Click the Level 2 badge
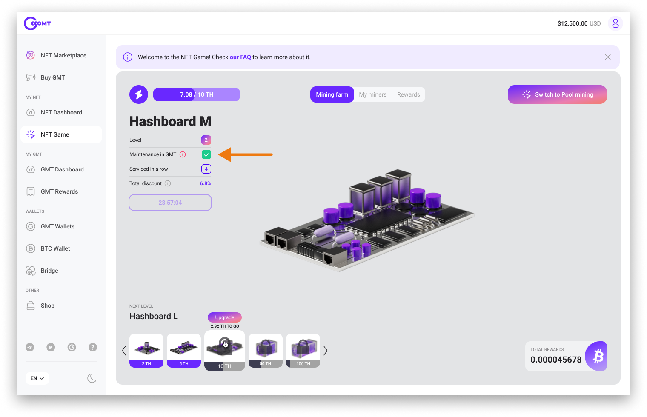The image size is (647, 417). 206,140
